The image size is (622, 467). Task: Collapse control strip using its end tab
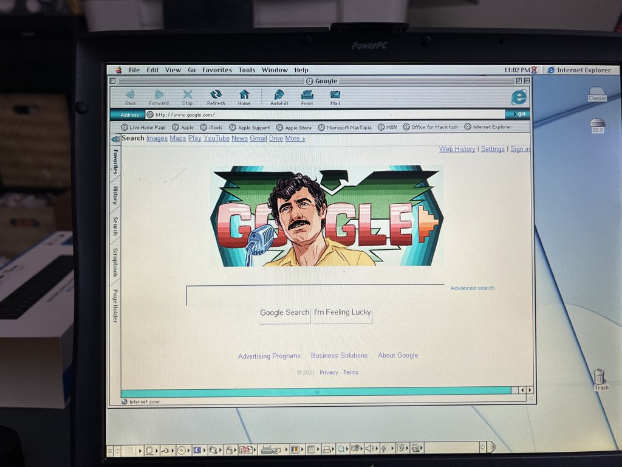(491, 448)
